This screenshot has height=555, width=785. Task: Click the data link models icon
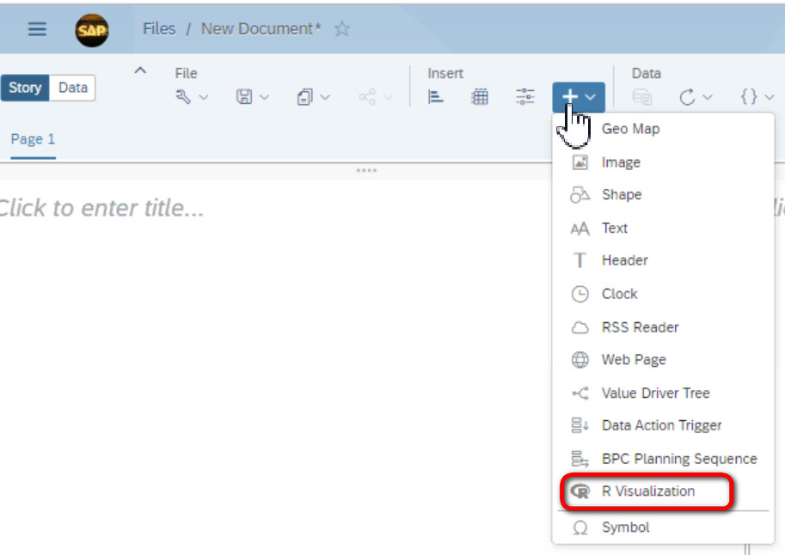point(641,96)
